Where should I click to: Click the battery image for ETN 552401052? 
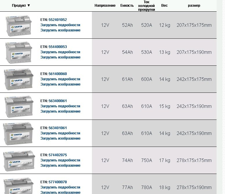coord(19,25)
